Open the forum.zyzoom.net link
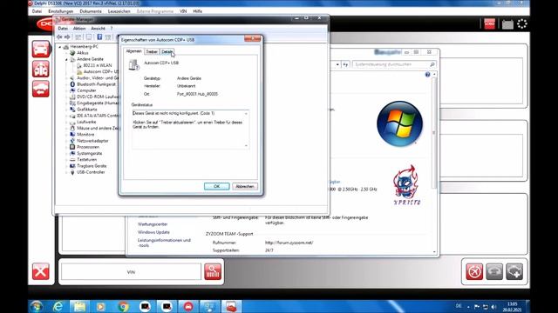This screenshot has width=558, height=313. tap(289, 243)
